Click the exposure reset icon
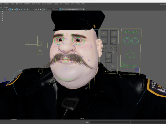Image resolution: width=166 pixels, height=124 pixels. pyautogui.click(x=46, y=9)
